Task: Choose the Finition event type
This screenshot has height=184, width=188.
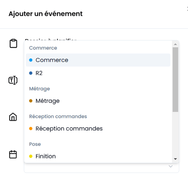Action: point(98,156)
